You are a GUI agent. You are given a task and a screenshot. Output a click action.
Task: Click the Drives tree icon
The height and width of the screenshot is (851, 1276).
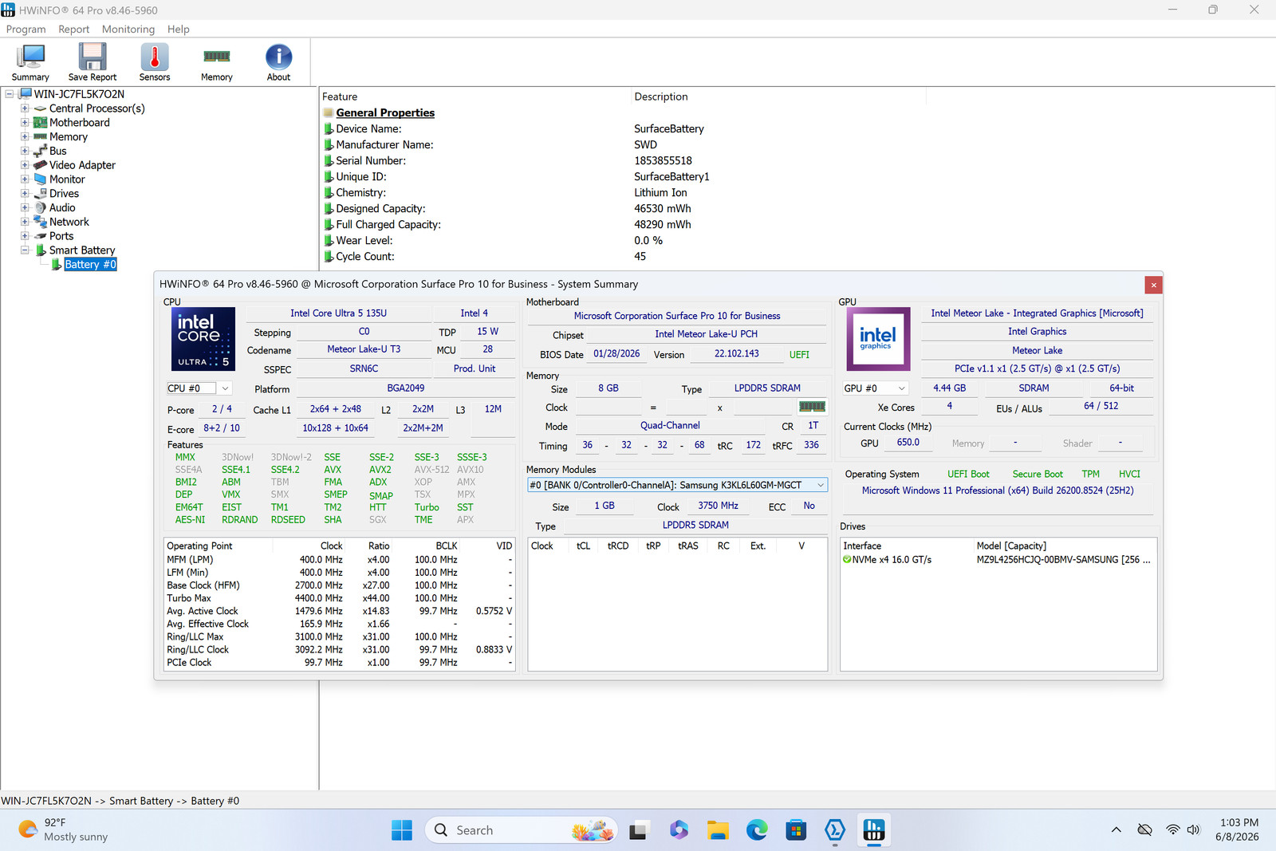pyautogui.click(x=40, y=194)
